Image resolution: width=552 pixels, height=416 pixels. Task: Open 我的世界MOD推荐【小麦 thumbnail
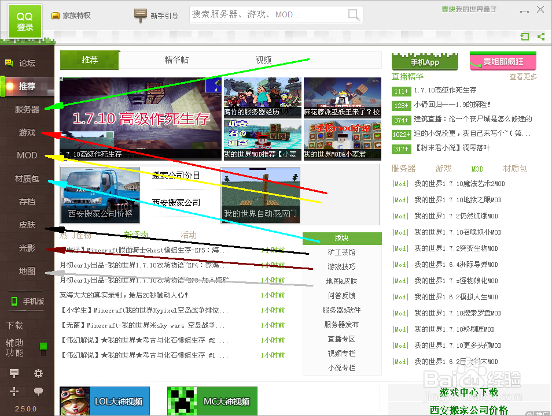(263, 140)
